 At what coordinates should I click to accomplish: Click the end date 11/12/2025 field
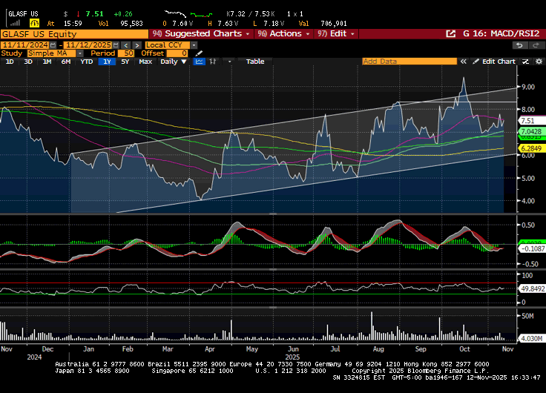coord(88,45)
